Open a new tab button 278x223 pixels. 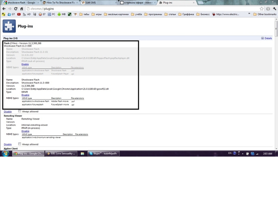(200, 3)
